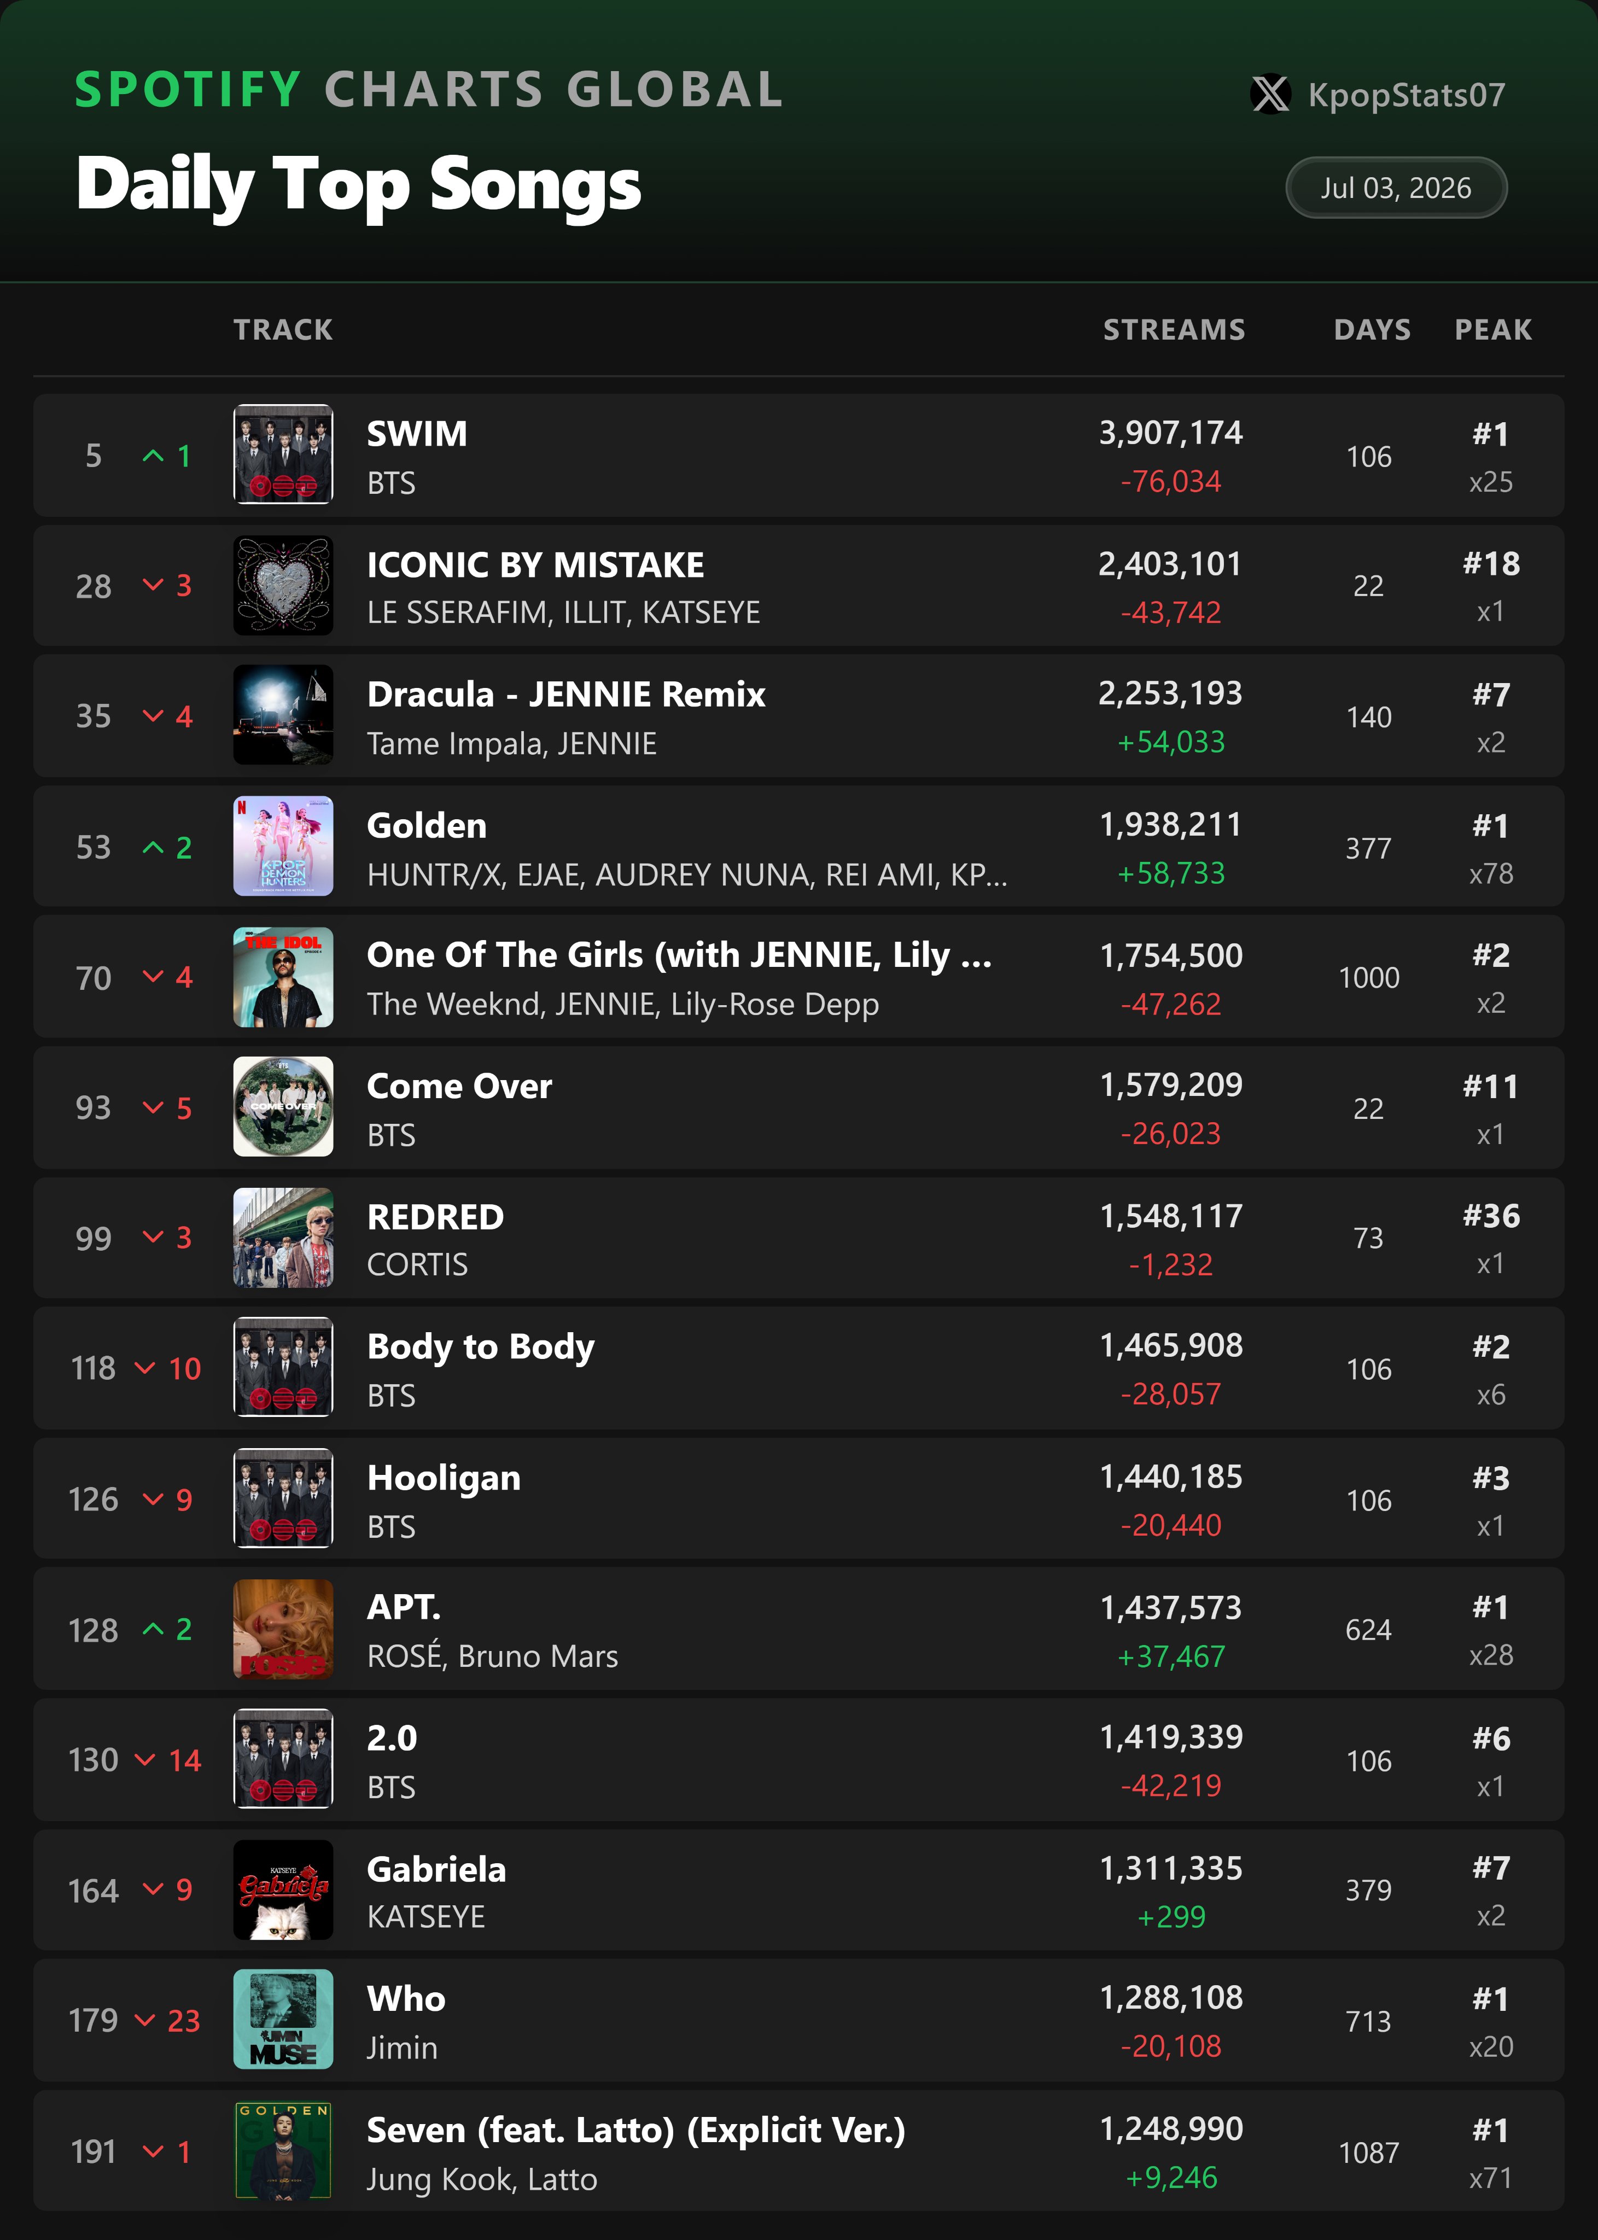
Task: Open the SWIM album cover thumbnail
Action: click(283, 454)
